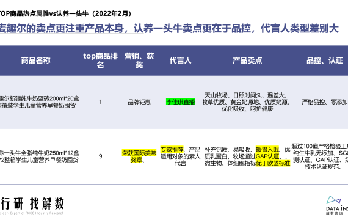Click the rank cell showing 9
Screen dimensions: 348x220
(101, 156)
